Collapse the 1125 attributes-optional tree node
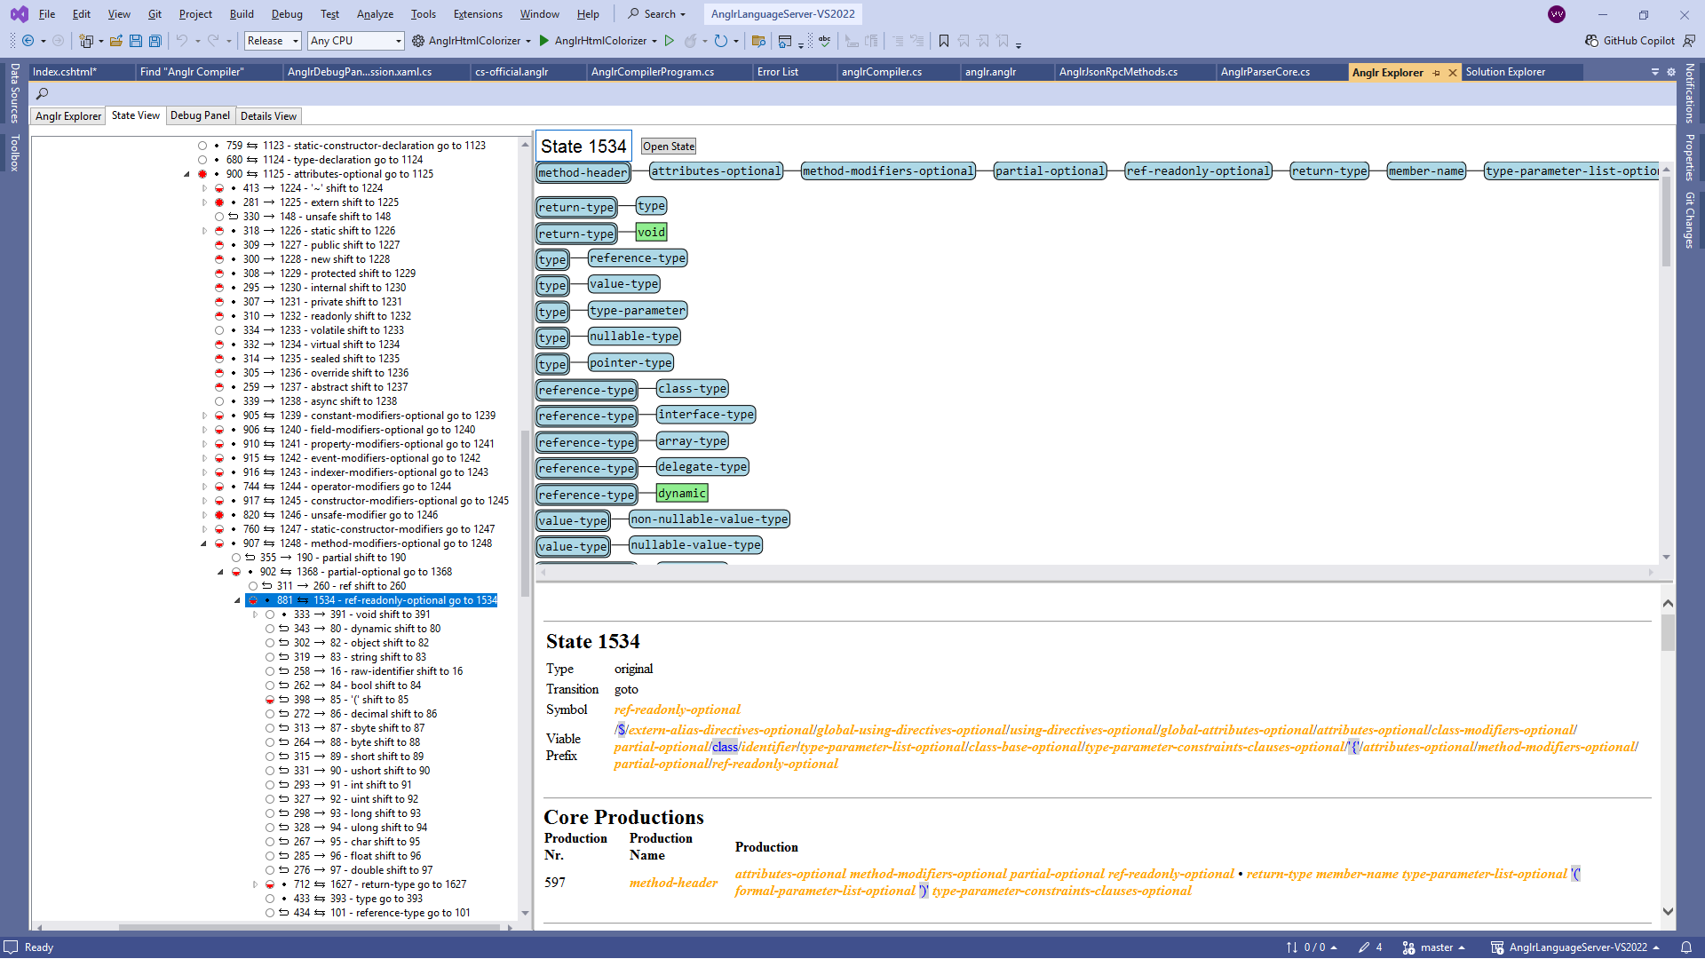 coord(186,174)
